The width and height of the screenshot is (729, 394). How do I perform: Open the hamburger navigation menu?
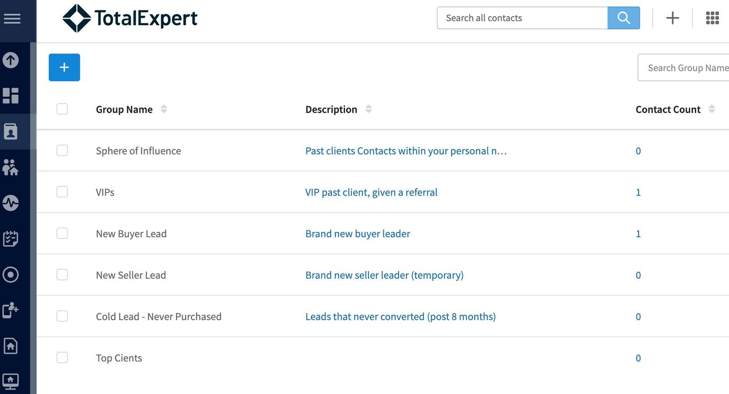(x=12, y=18)
